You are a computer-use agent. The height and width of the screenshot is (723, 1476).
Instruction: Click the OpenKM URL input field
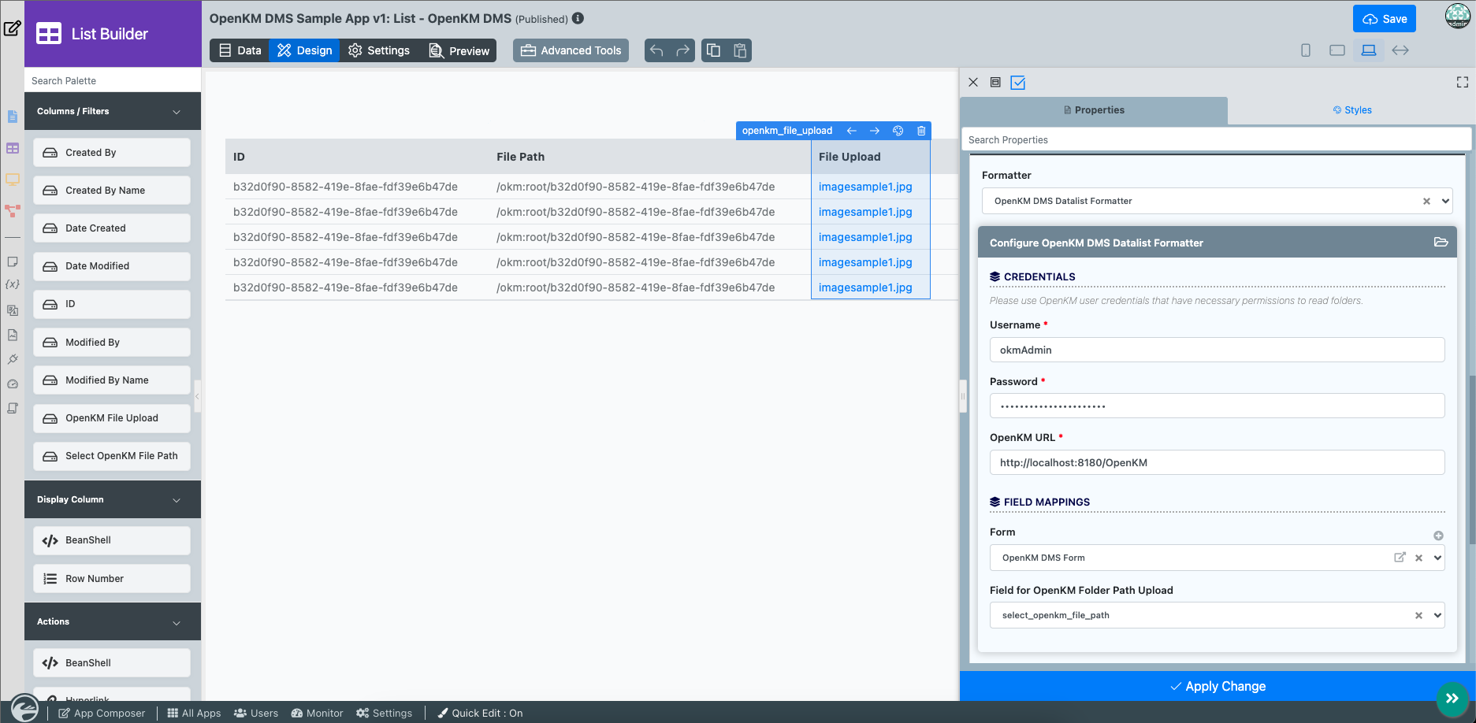pyautogui.click(x=1216, y=462)
